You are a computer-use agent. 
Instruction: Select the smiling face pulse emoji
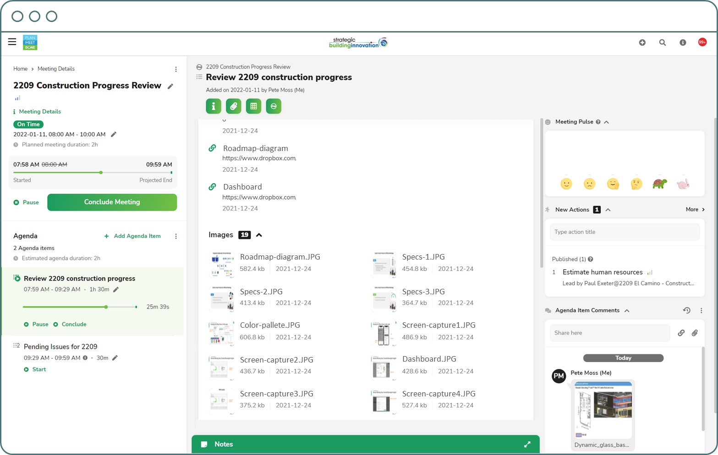(x=566, y=184)
